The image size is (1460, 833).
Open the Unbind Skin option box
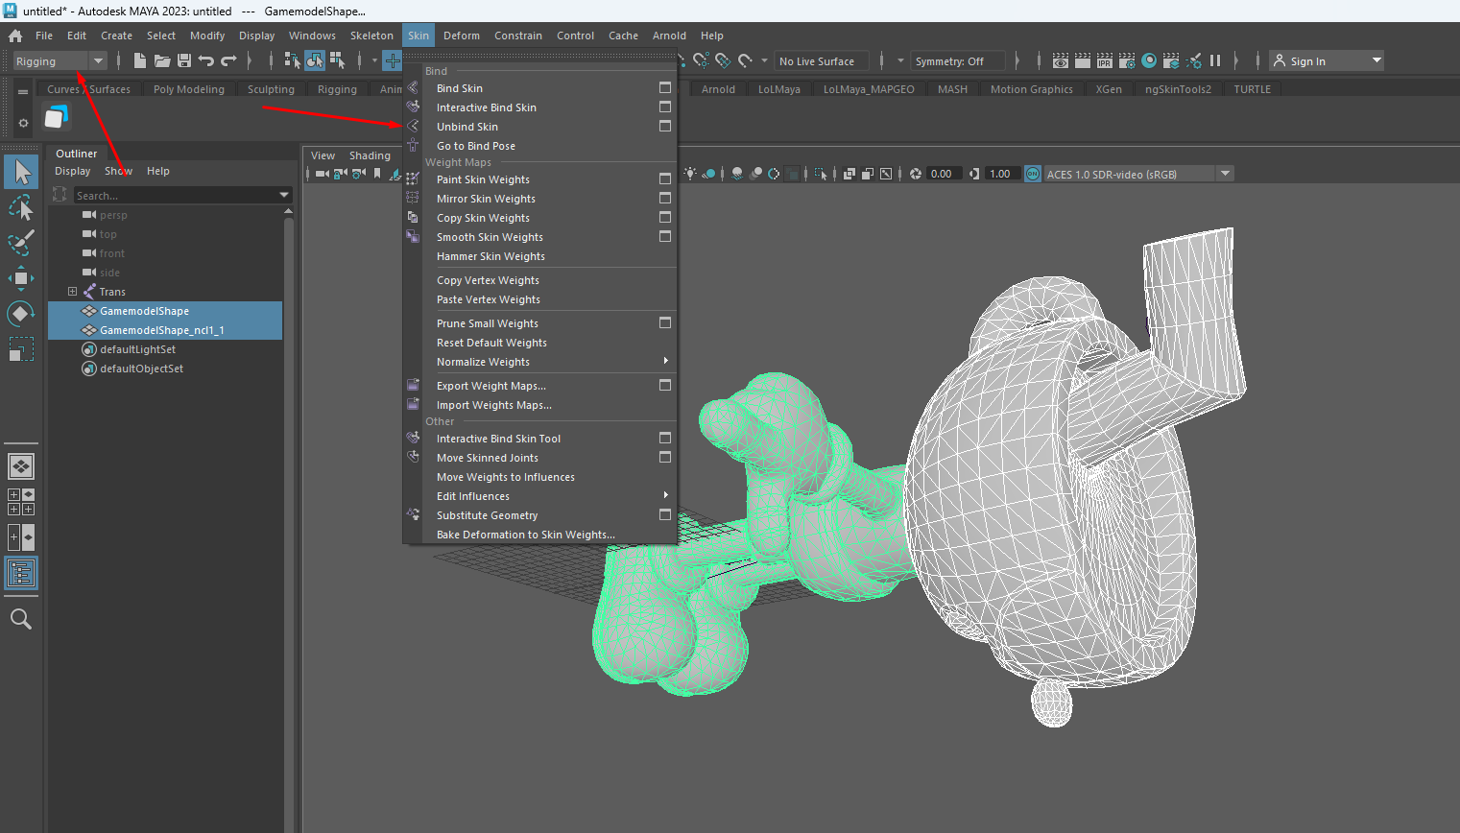(665, 126)
